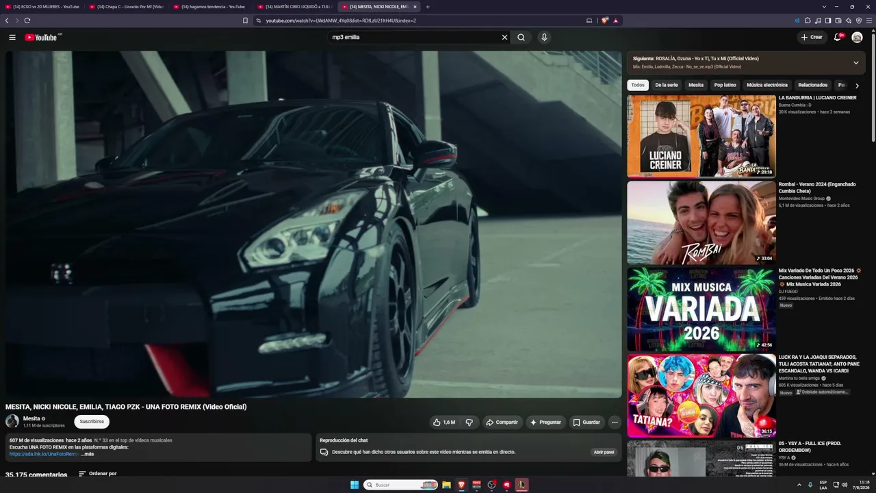Close the active MESITA tab
This screenshot has width=876, height=493.
[x=415, y=7]
